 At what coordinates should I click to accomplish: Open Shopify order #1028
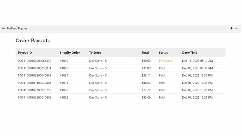tap(64, 97)
